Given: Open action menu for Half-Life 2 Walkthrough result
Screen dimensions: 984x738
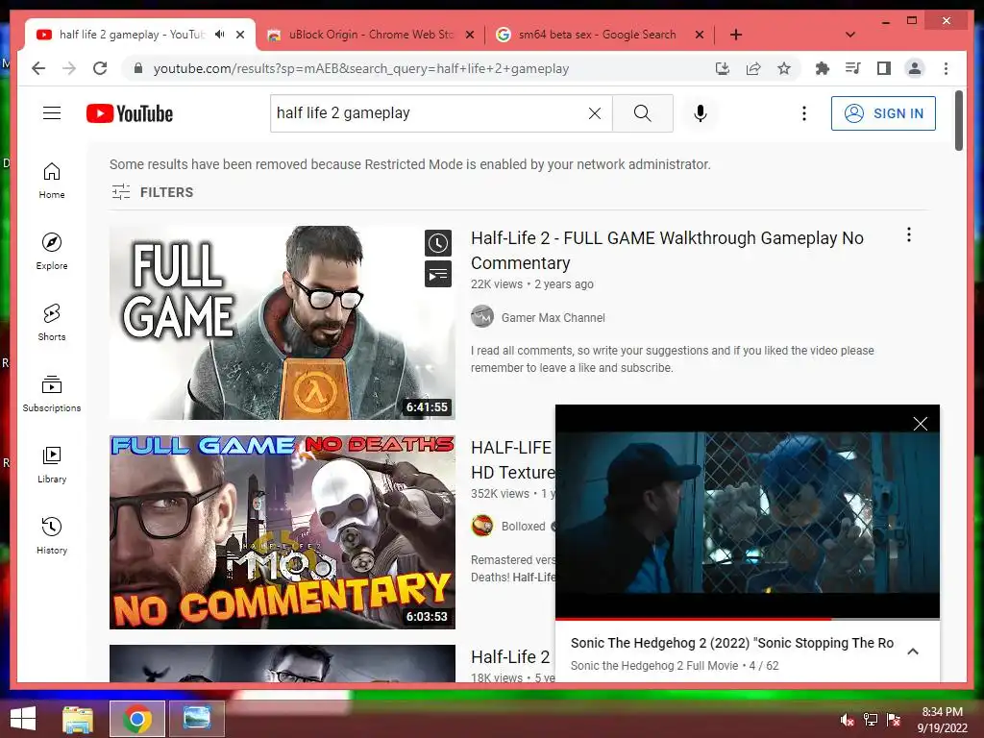Looking at the screenshot, I should 909,234.
